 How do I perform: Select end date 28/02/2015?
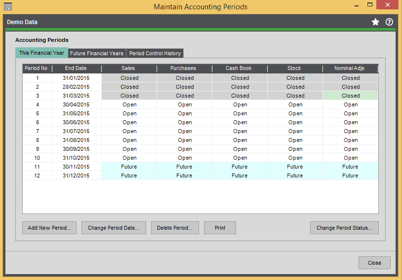[x=76, y=87]
